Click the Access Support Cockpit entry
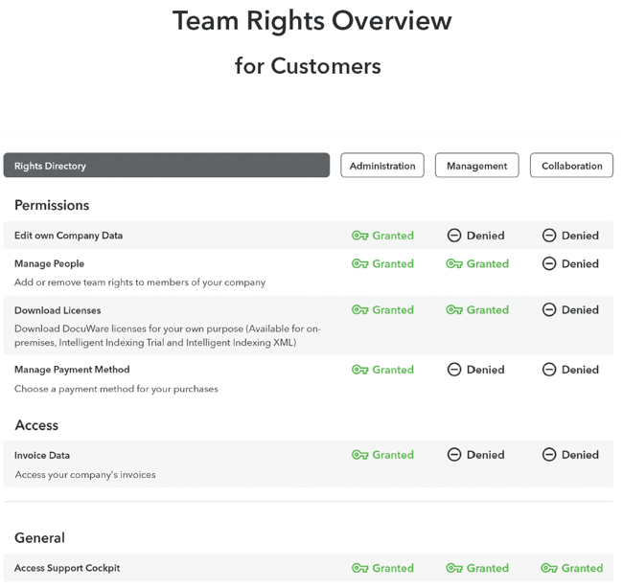Screen dimensions: 623x588 click(x=67, y=568)
